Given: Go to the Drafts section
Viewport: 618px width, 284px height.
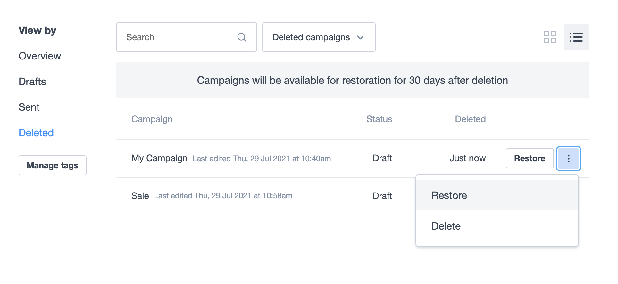Looking at the screenshot, I should tap(32, 82).
